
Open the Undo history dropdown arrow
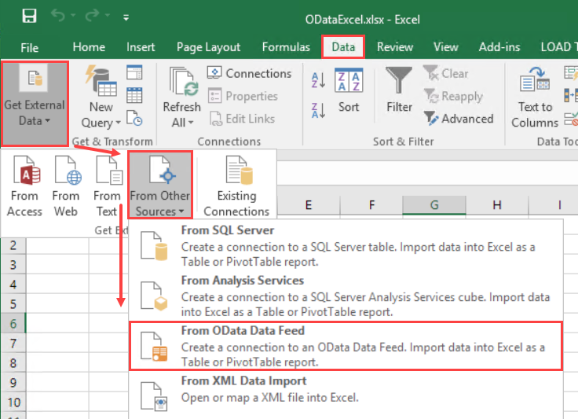tap(73, 16)
